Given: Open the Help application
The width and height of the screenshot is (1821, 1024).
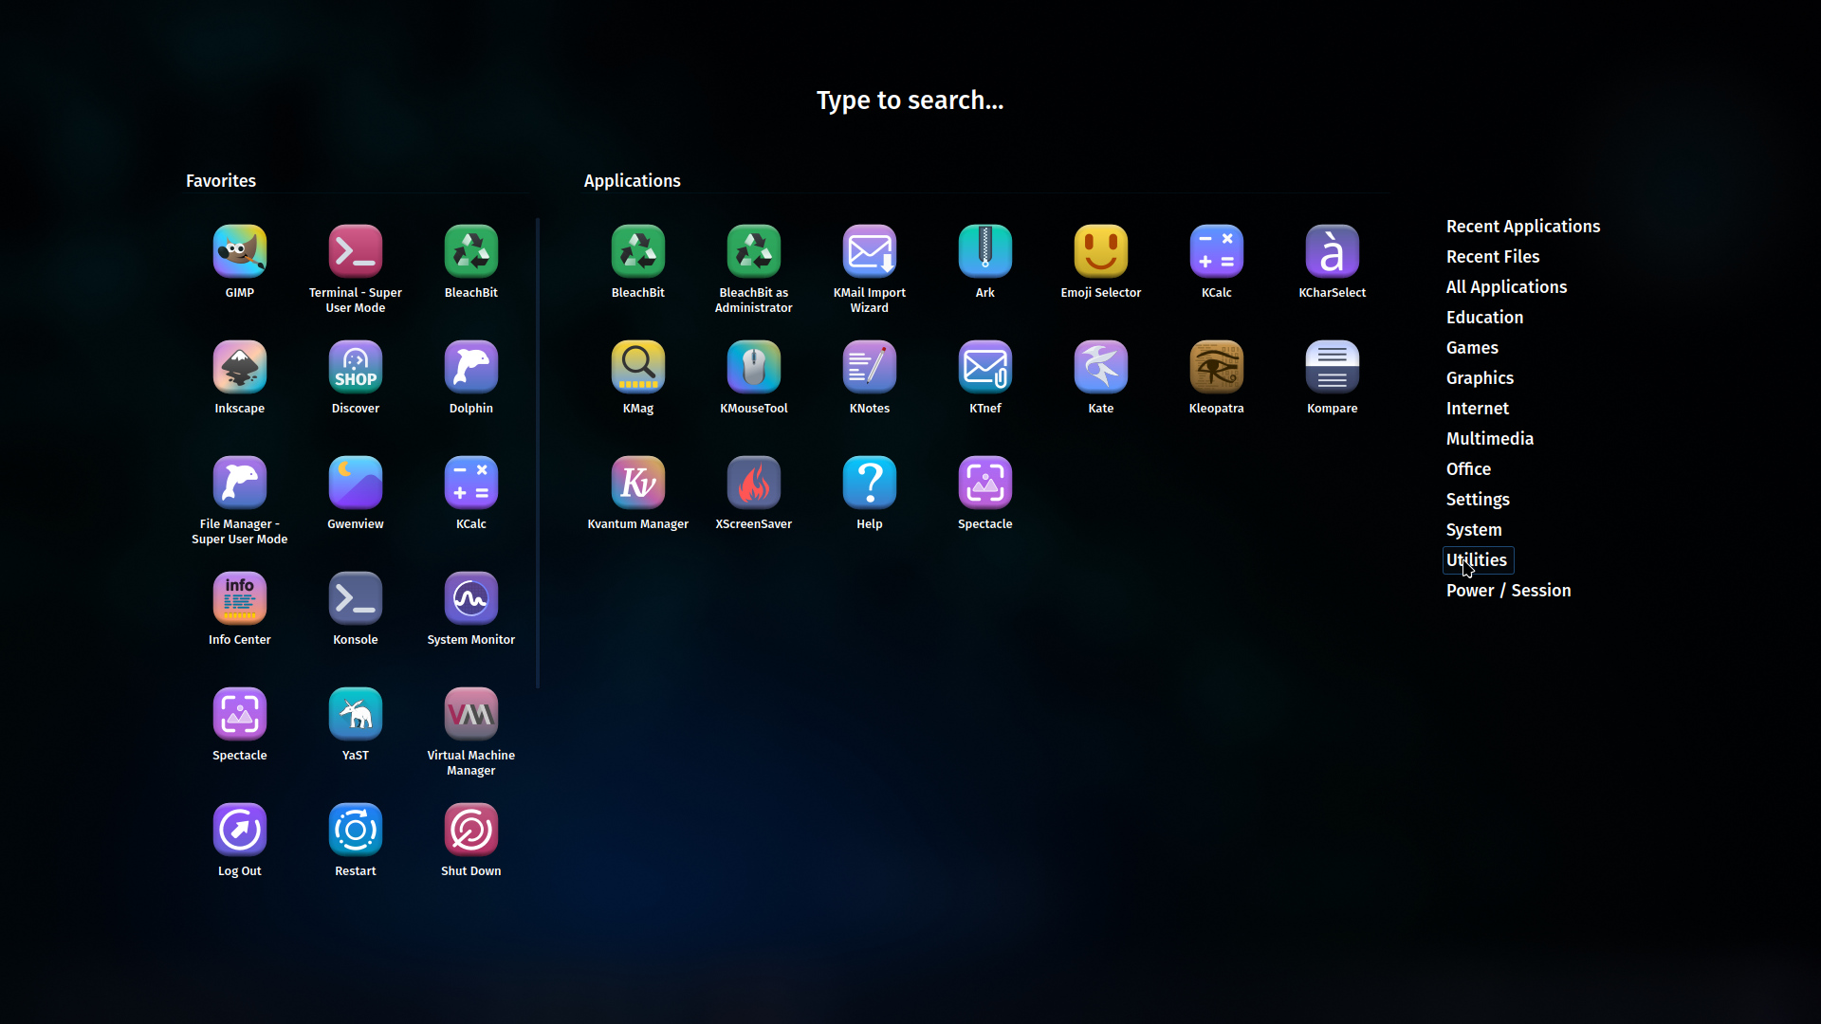Looking at the screenshot, I should pyautogui.click(x=870, y=483).
